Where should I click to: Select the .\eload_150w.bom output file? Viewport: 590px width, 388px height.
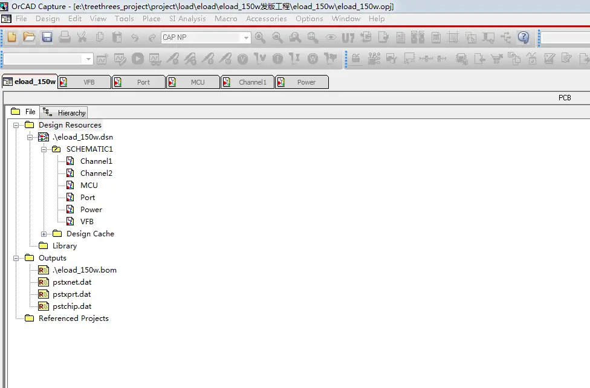click(x=85, y=270)
